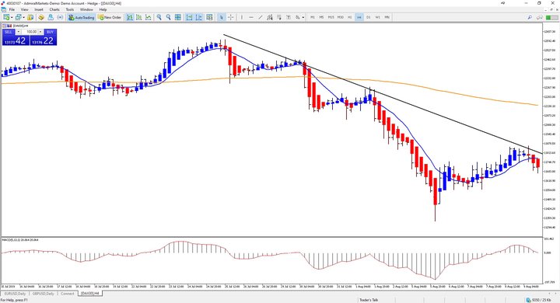Open the View menu
The width and height of the screenshot is (560, 303).
pyautogui.click(x=25, y=9)
